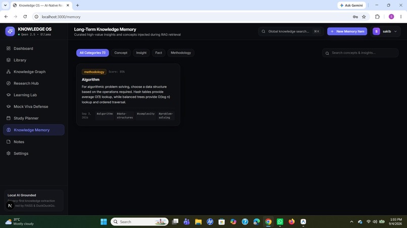Click Ask Gemini button
Viewport: 407px width, 228px height.
click(x=351, y=5)
